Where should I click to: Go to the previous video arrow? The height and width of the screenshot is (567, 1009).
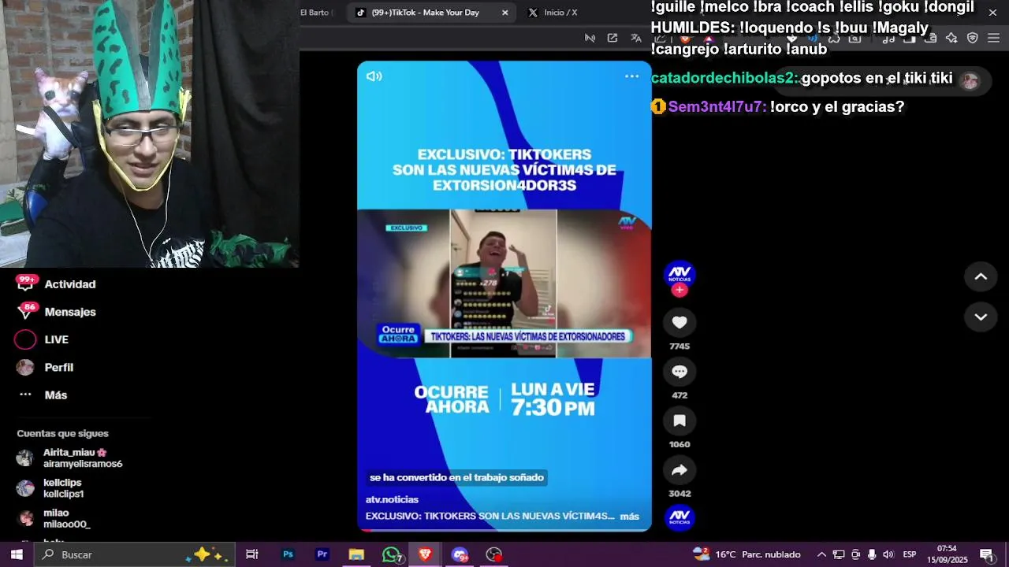(981, 276)
